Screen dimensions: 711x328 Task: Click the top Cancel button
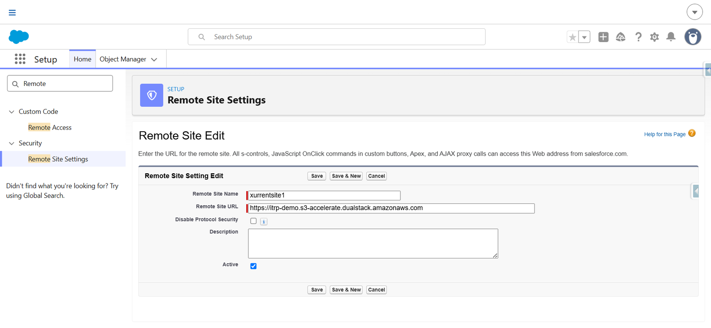(376, 176)
